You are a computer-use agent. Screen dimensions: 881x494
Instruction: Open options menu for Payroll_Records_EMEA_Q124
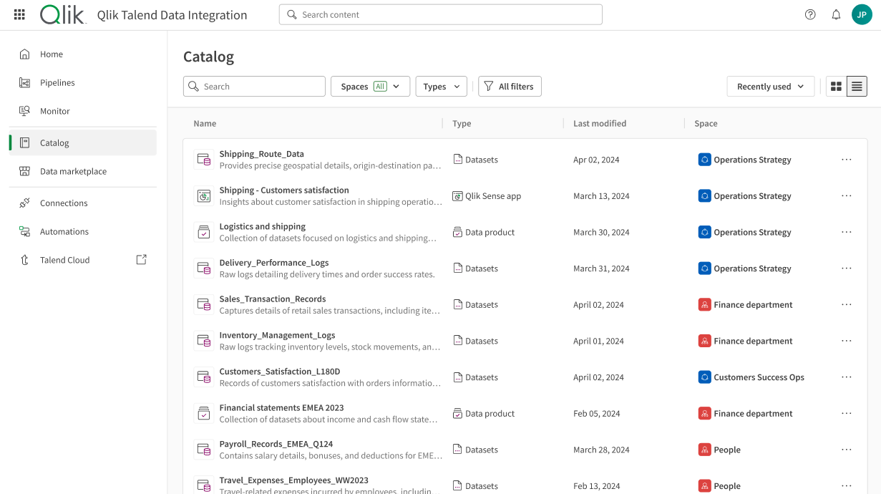(x=847, y=449)
